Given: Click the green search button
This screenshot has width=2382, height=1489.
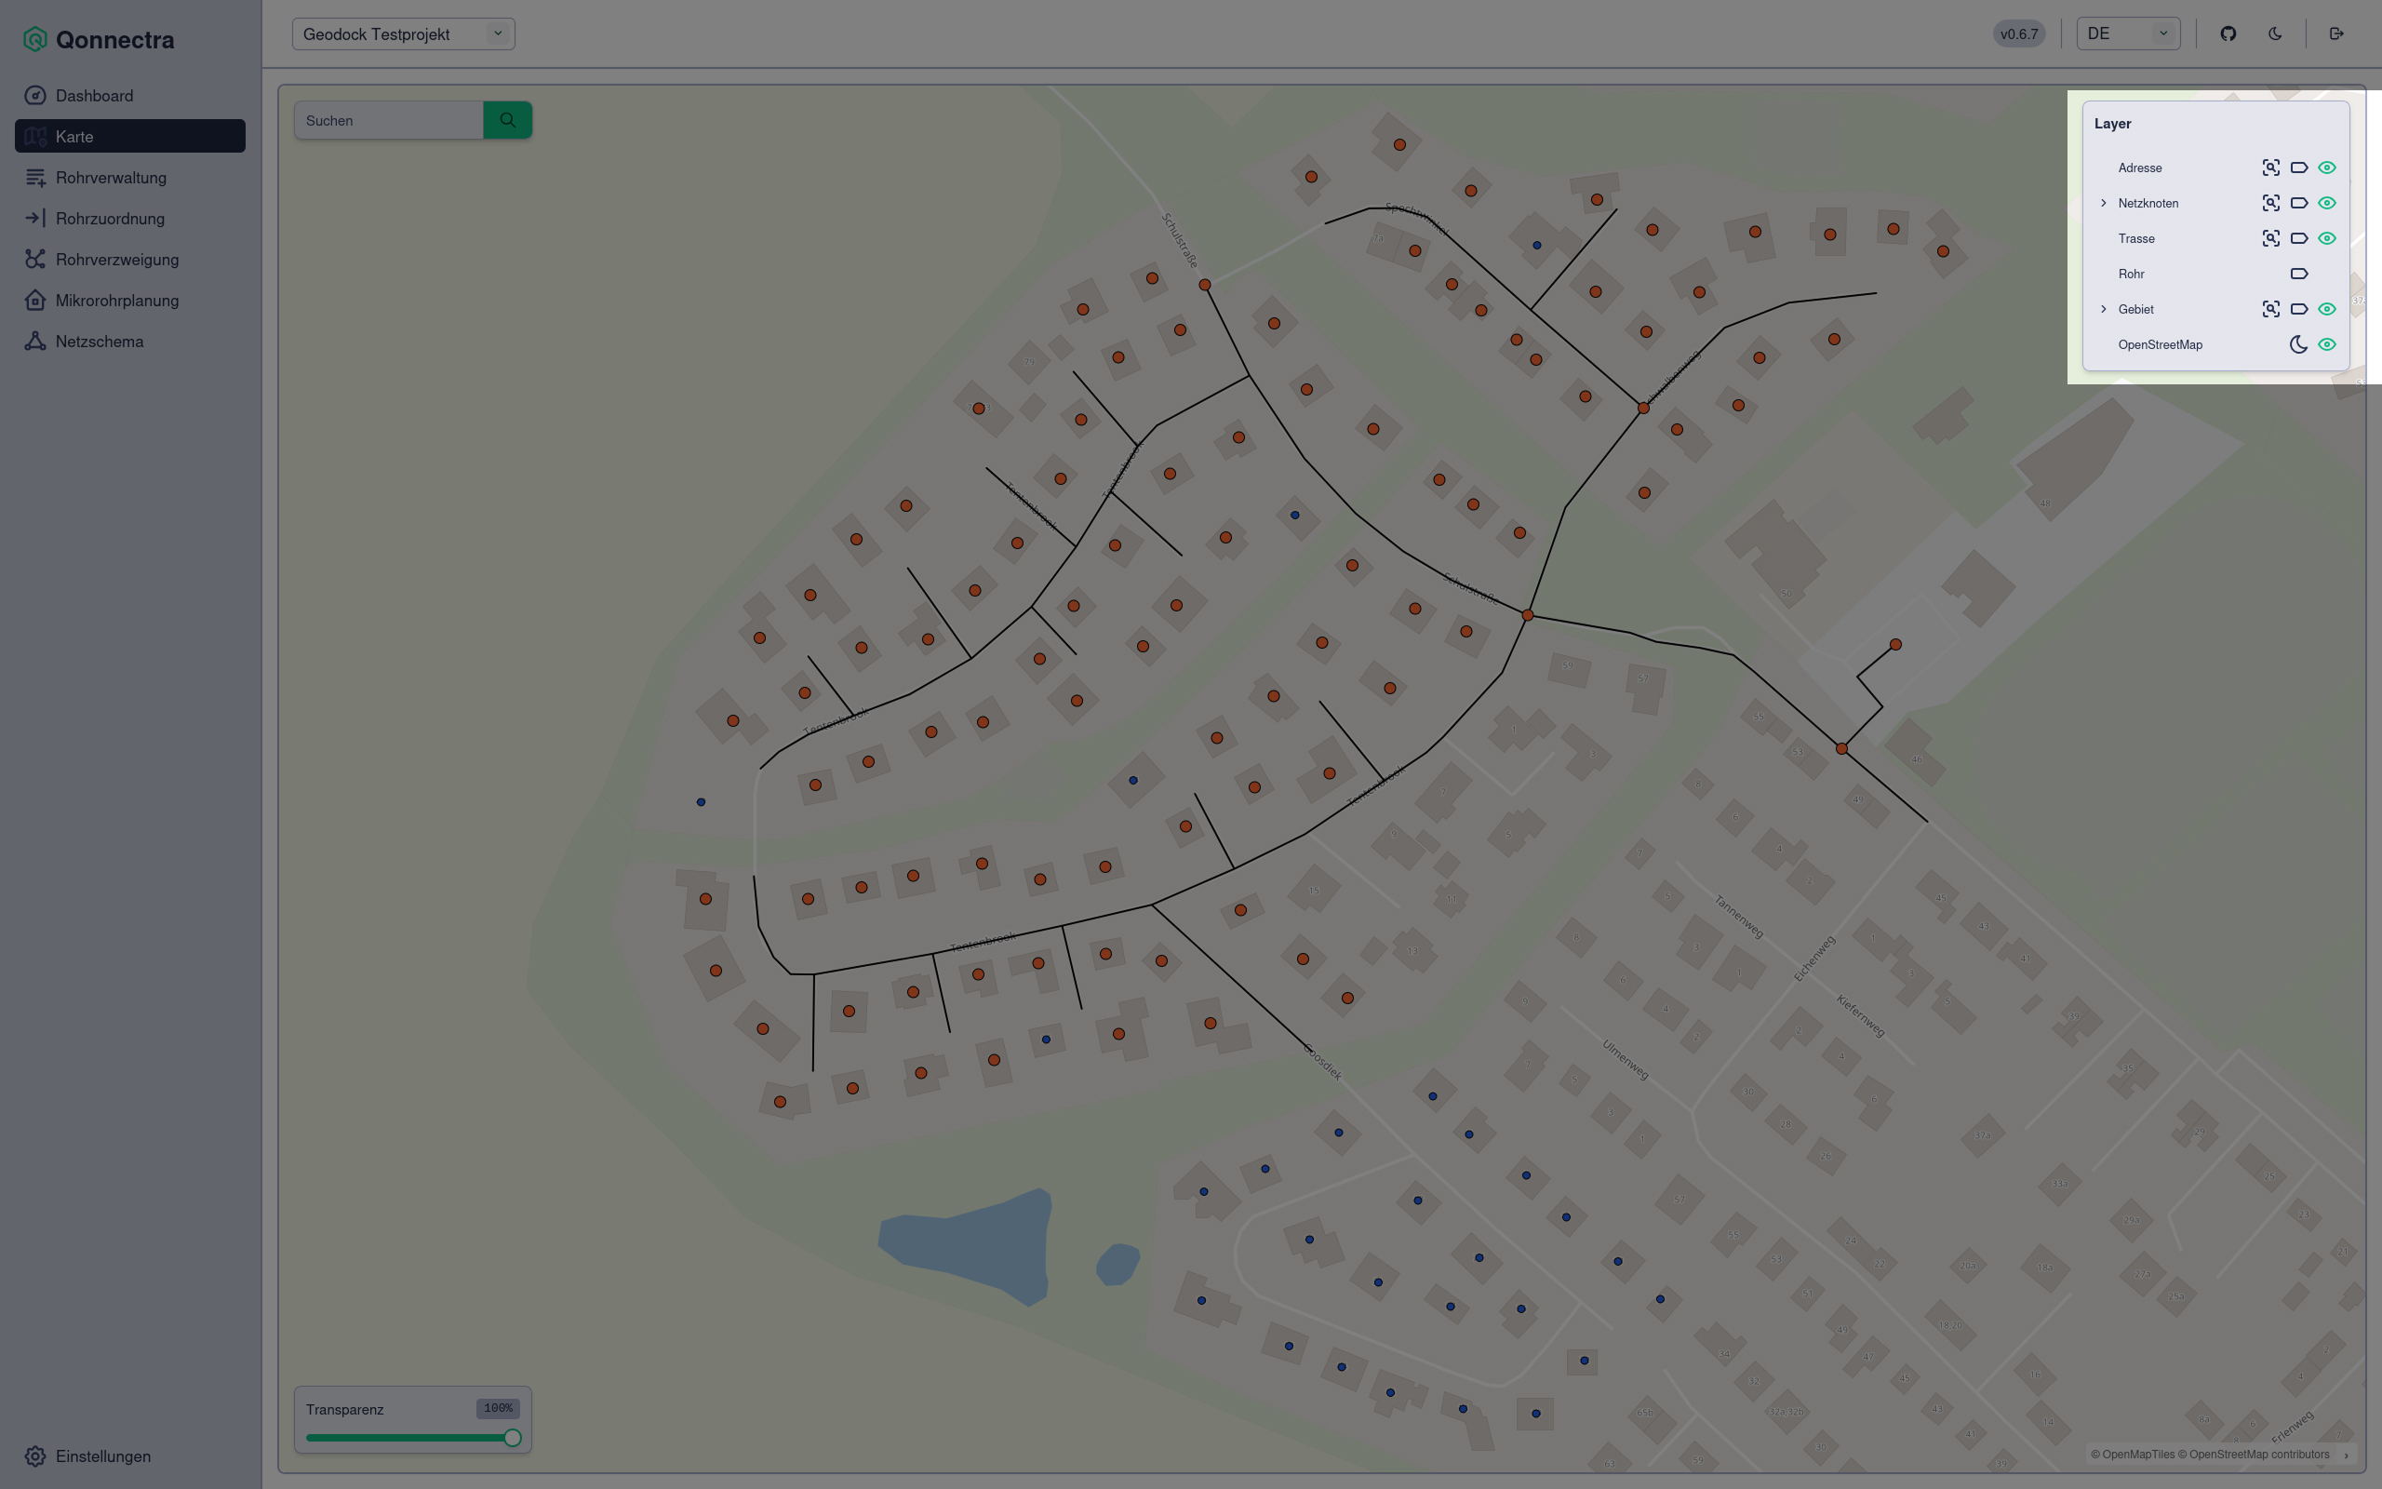Looking at the screenshot, I should [508, 120].
